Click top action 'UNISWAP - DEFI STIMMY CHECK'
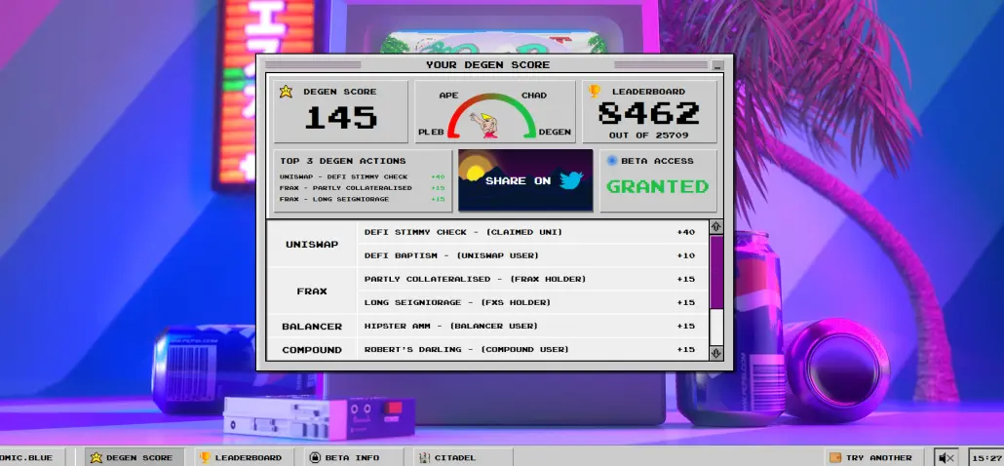The image size is (1004, 466). tap(344, 176)
